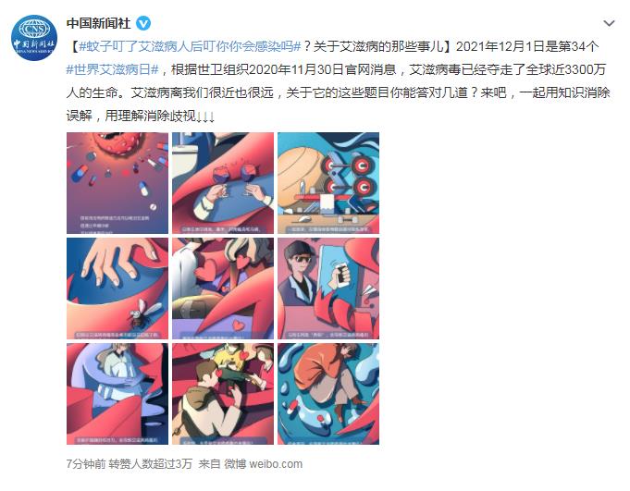View the group dining illustration thumbnail
Screen dimensions: 630x491
click(x=223, y=393)
